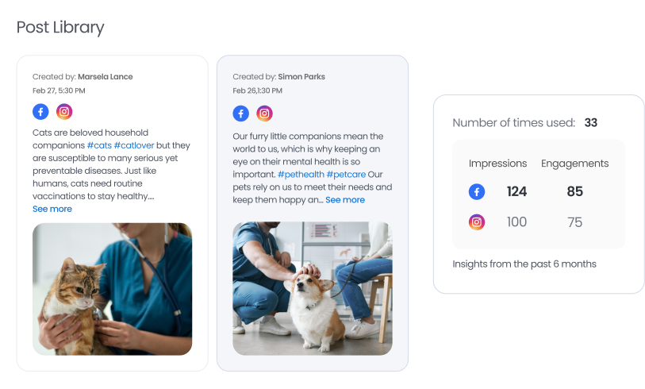
Task: Click Instagram icon in insights stats panel
Action: (x=477, y=222)
